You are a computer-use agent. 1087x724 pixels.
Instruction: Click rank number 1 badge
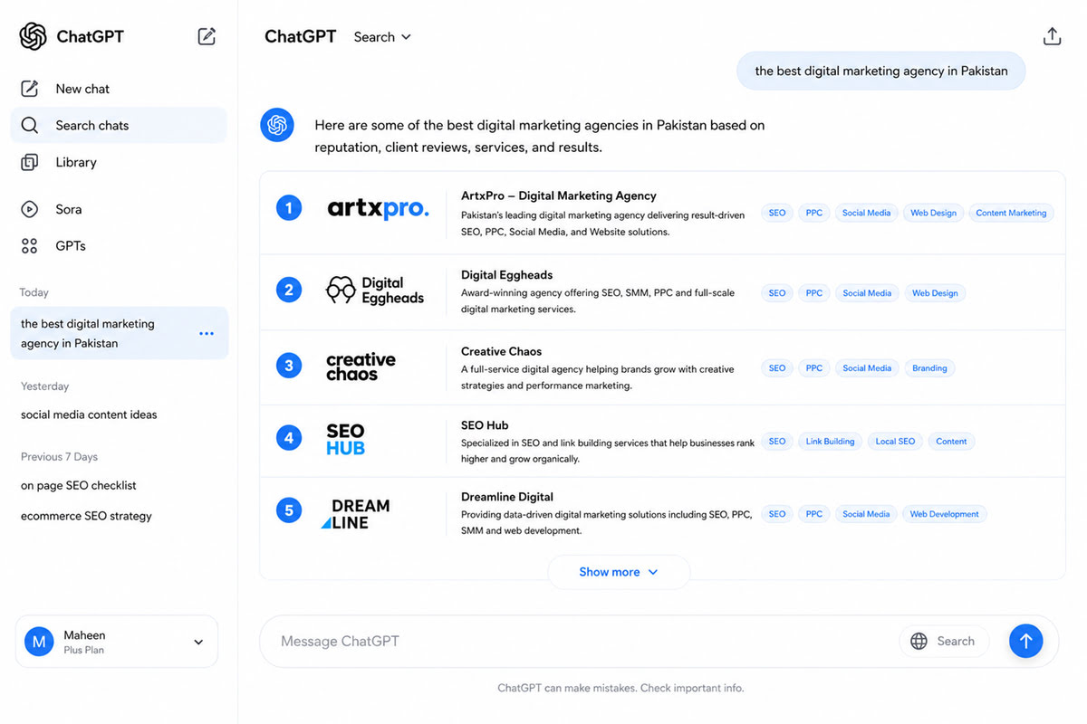289,209
